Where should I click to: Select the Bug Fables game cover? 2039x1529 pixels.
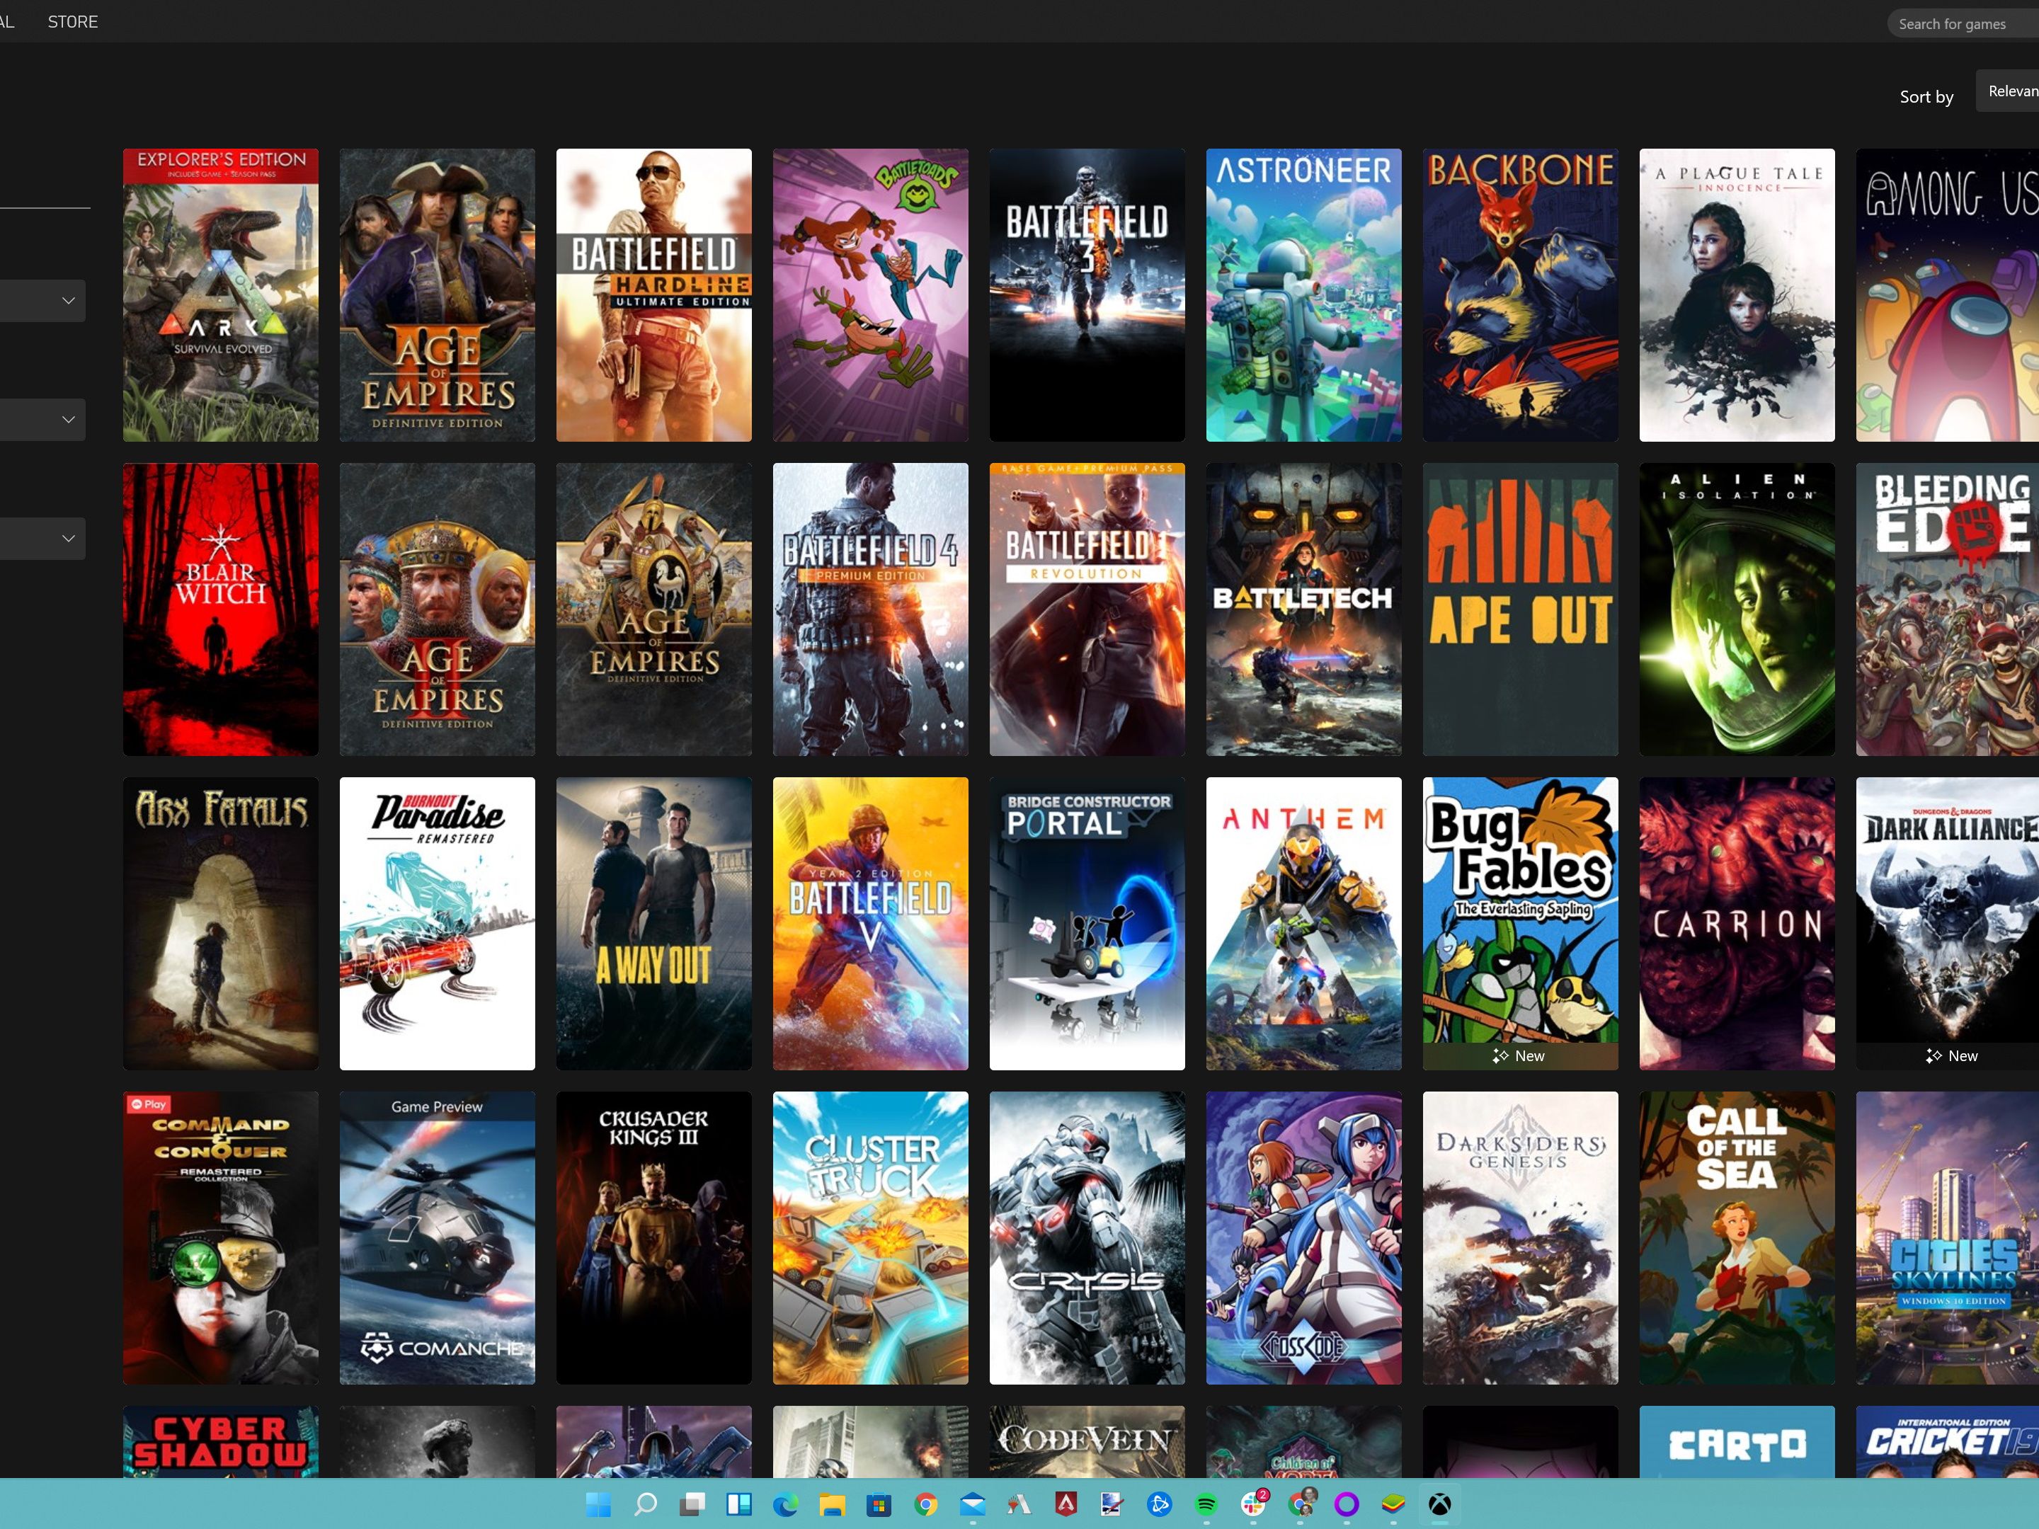(x=1520, y=922)
